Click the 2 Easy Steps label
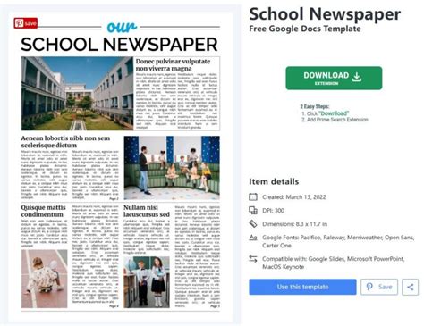Image resolution: width=424 pixels, height=326 pixels. click(315, 106)
